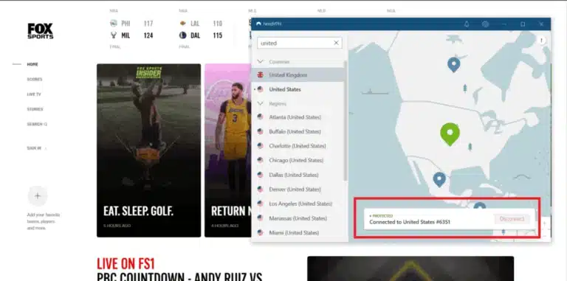Viewport: 567px width, 281px height.
Task: Open NordVPN settings gear icon
Action: point(485,24)
